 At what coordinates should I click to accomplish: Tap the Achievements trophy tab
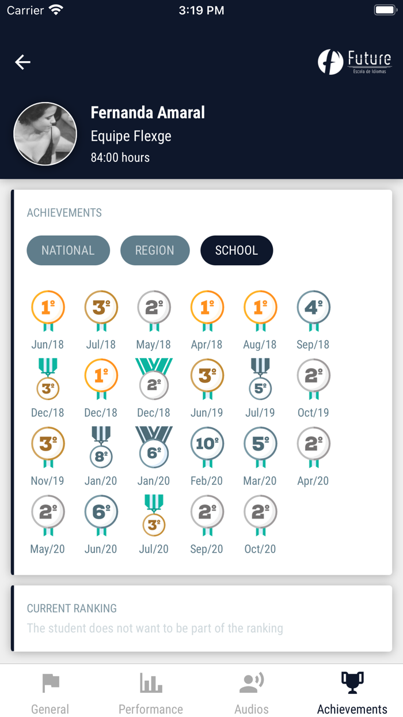[351, 692]
